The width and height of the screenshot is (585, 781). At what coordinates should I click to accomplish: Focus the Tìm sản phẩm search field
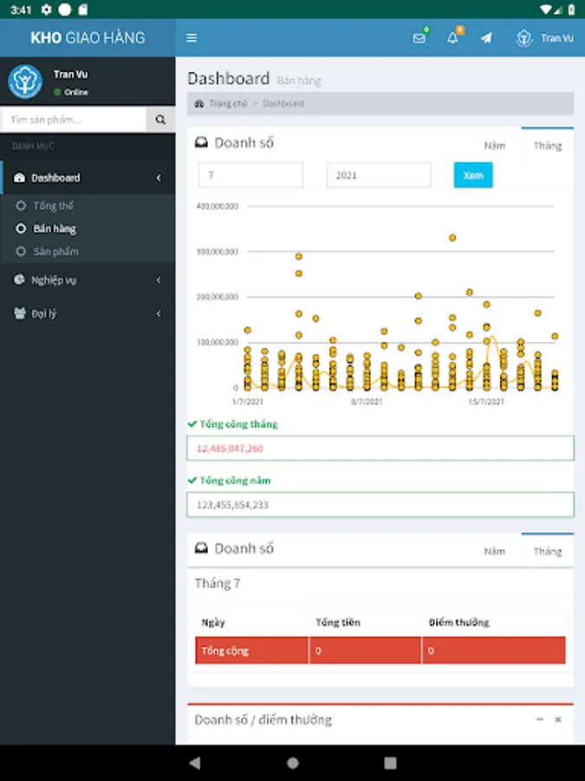click(74, 120)
